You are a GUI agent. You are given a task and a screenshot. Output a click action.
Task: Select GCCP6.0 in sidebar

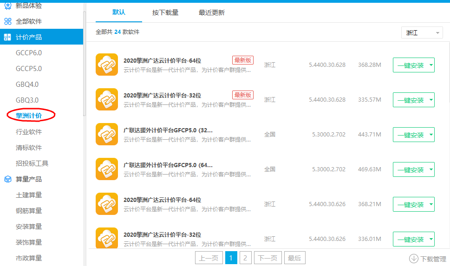pyautogui.click(x=29, y=53)
